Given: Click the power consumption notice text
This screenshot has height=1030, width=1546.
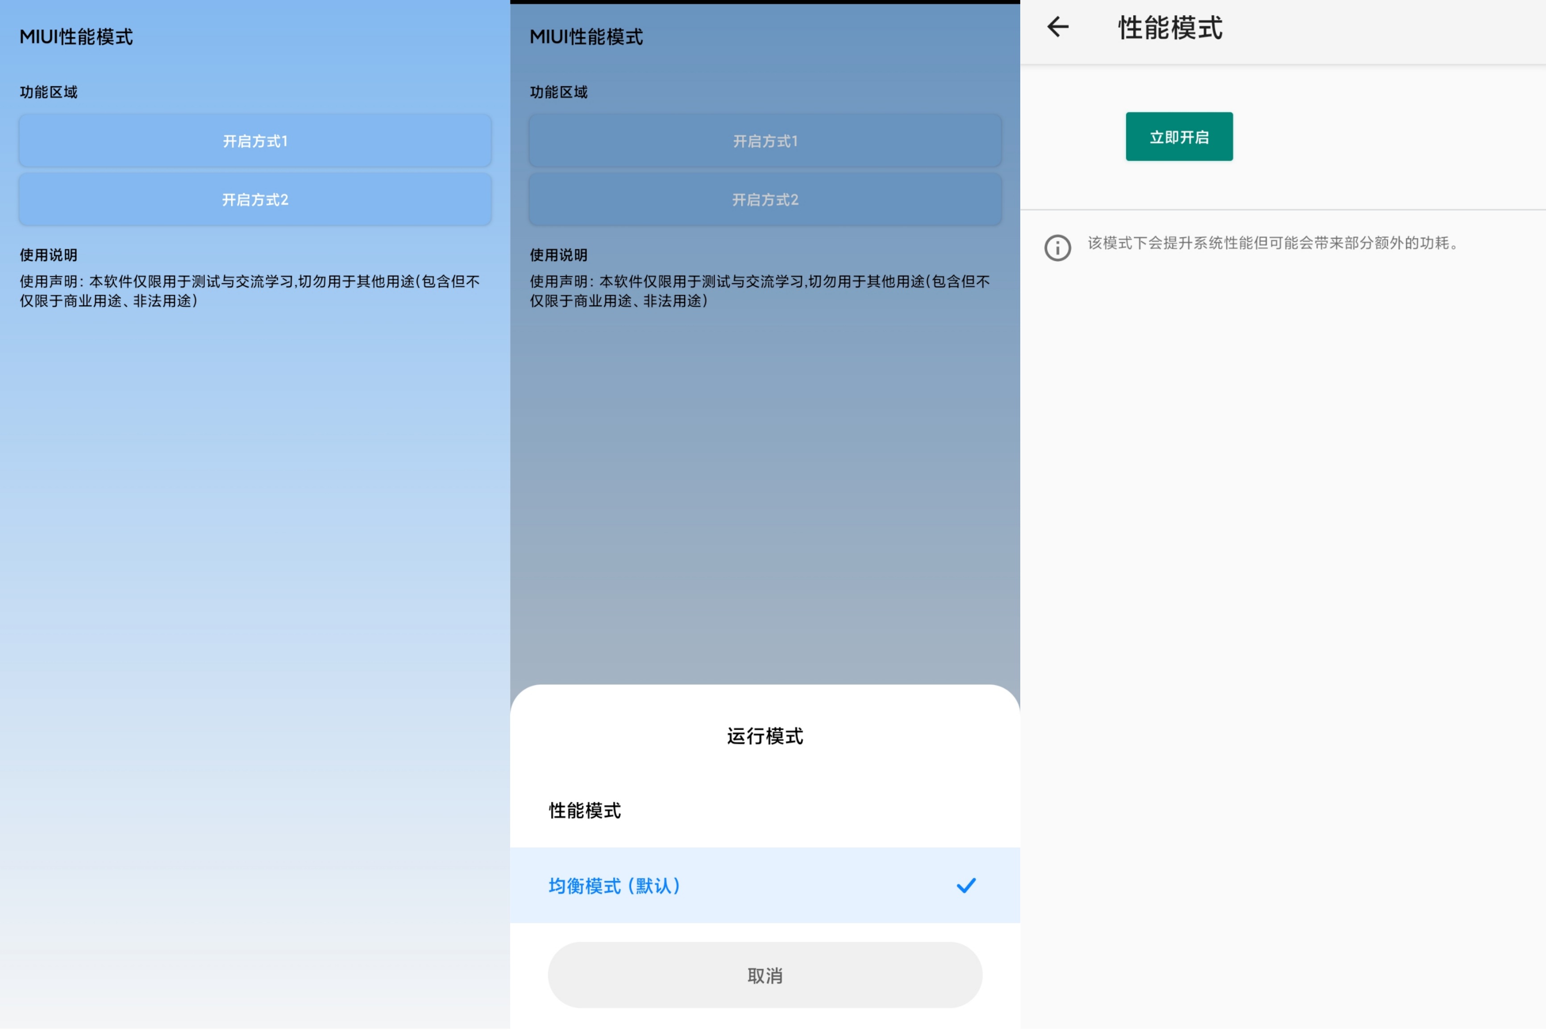Looking at the screenshot, I should pyautogui.click(x=1273, y=243).
